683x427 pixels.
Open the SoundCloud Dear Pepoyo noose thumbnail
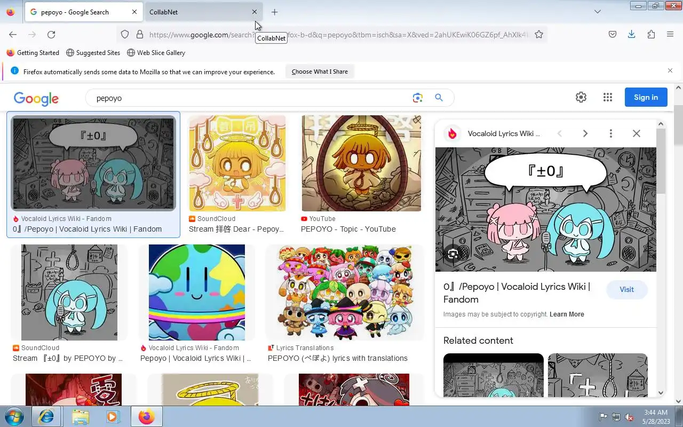(237, 163)
